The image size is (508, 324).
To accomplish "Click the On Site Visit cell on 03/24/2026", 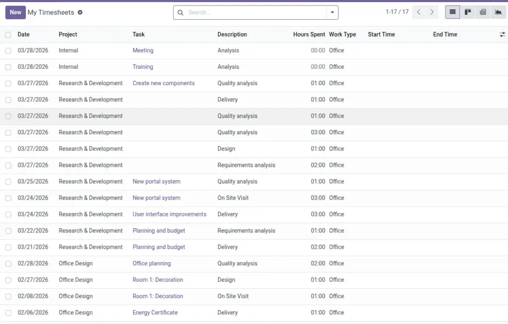I will click(233, 198).
